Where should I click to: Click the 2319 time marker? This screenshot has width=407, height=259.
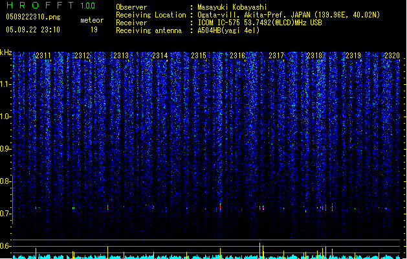point(353,56)
